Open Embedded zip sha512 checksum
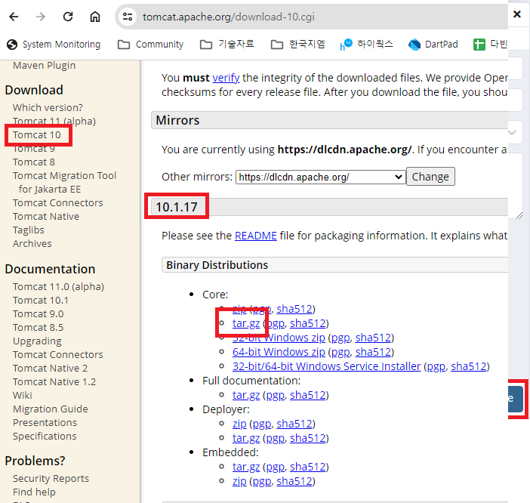The height and width of the screenshot is (503, 530). coord(294,481)
